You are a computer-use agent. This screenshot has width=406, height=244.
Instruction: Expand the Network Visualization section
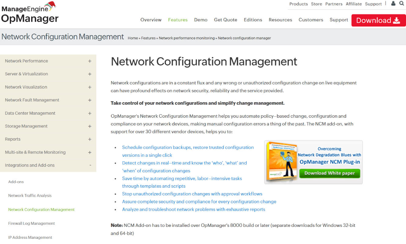[48, 87]
